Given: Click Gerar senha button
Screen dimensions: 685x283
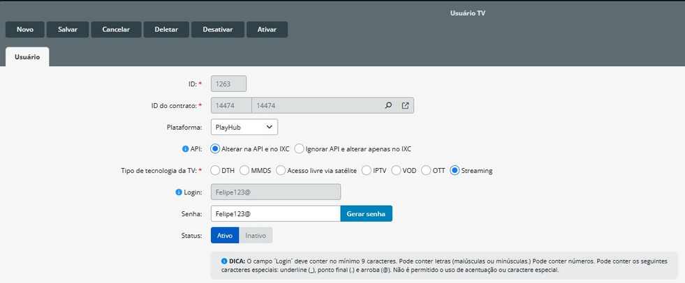Looking at the screenshot, I should [366, 213].
